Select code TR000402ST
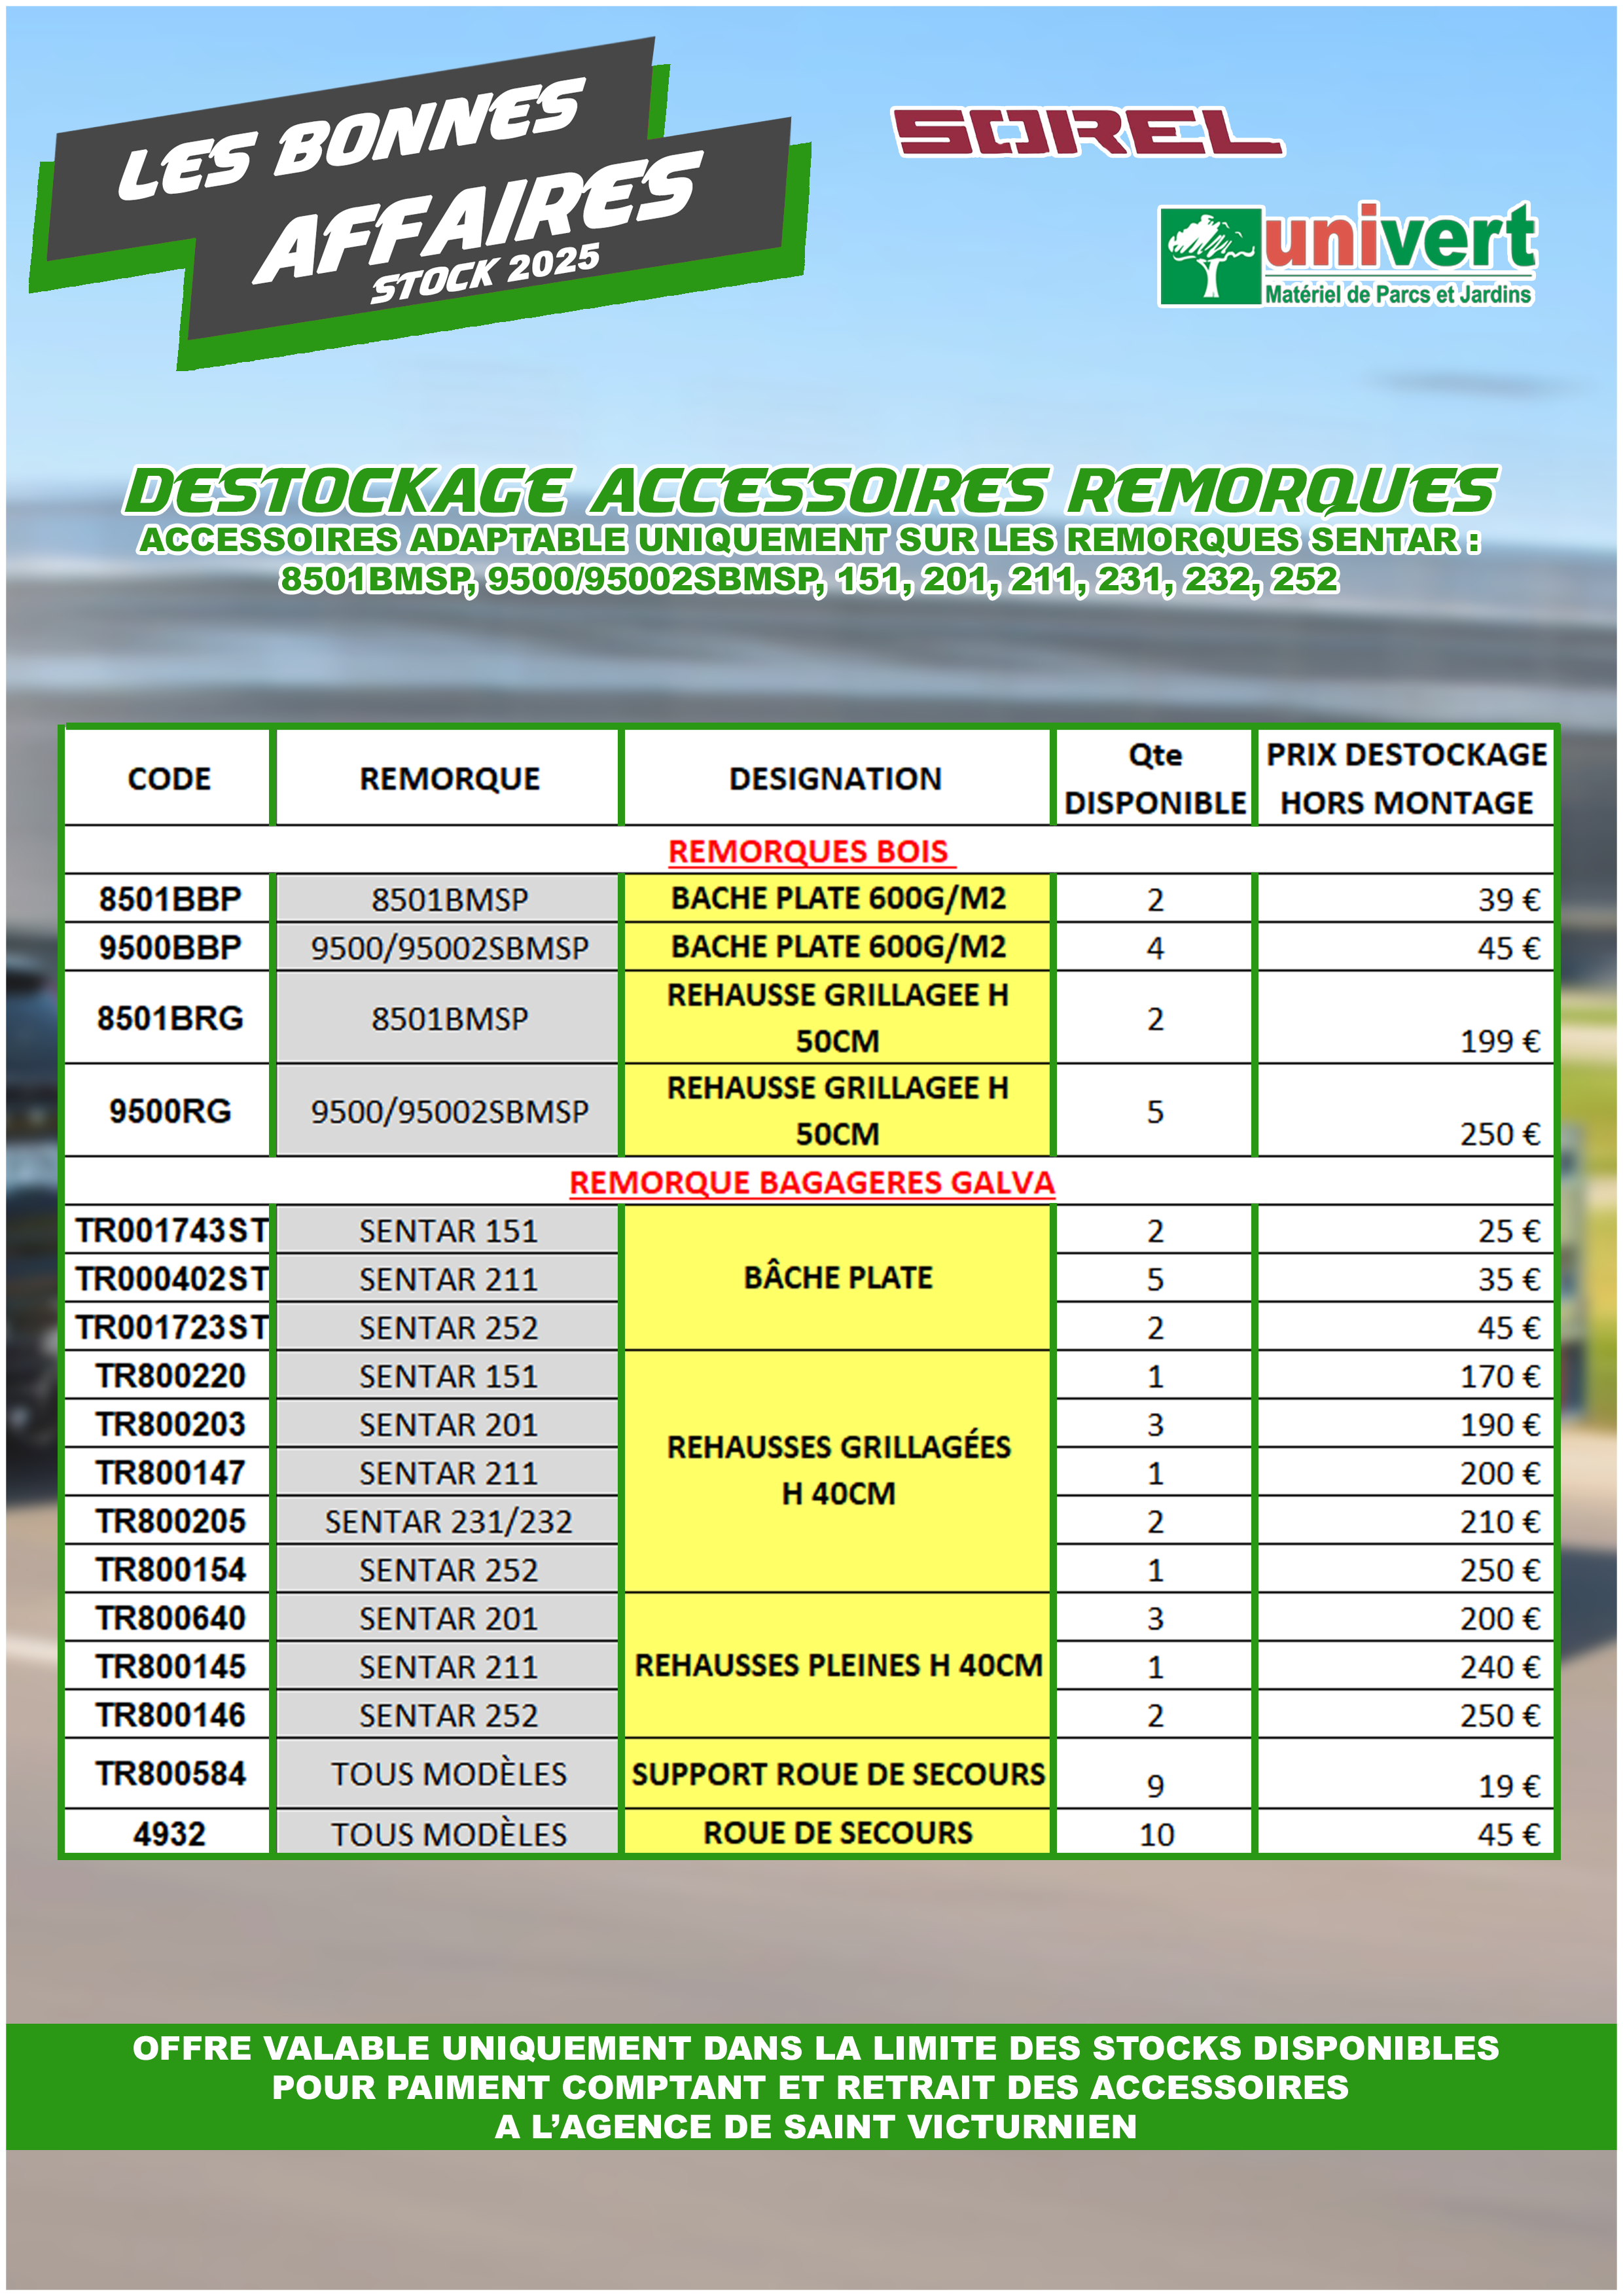1623x2296 pixels. click(171, 1279)
